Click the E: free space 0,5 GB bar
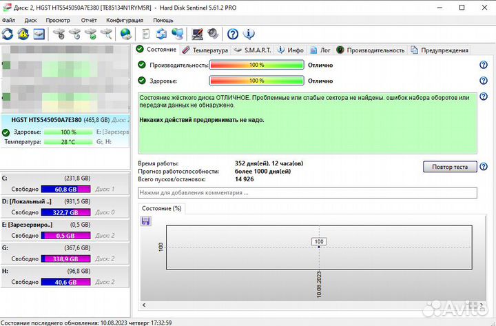Screen dimensions: 496x326 pos(66,236)
